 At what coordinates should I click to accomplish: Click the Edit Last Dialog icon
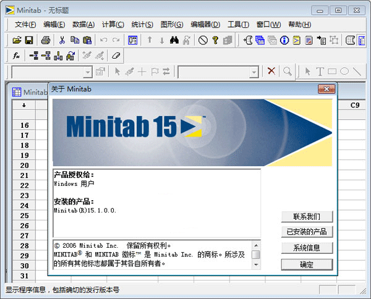(132, 40)
